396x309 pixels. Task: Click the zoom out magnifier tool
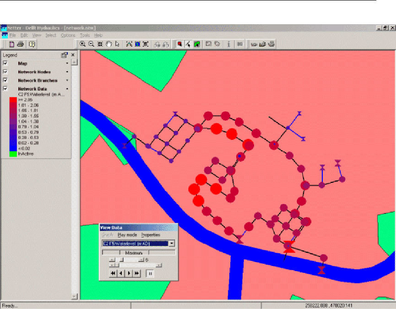91,44
